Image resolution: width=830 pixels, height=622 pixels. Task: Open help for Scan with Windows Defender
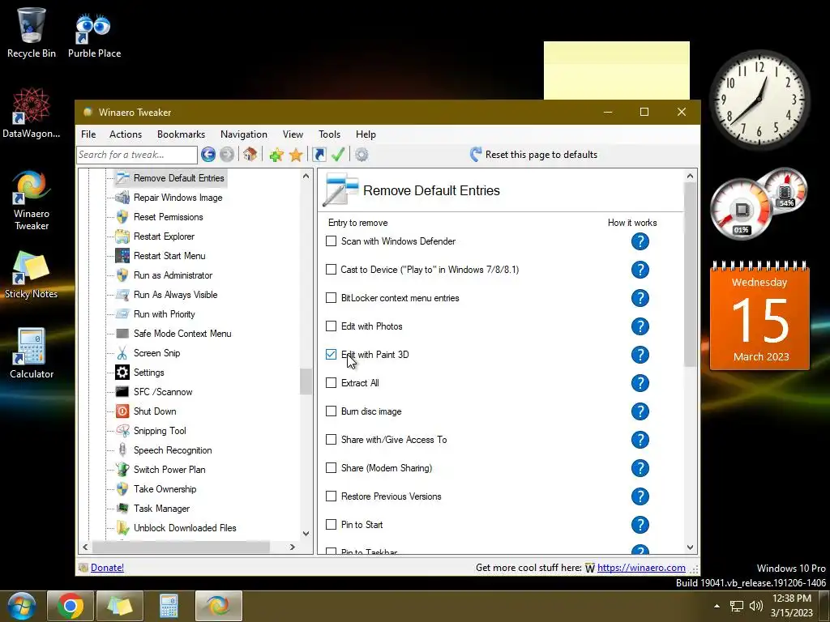coord(640,241)
